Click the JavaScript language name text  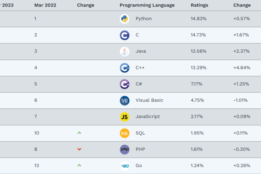tap(148, 116)
